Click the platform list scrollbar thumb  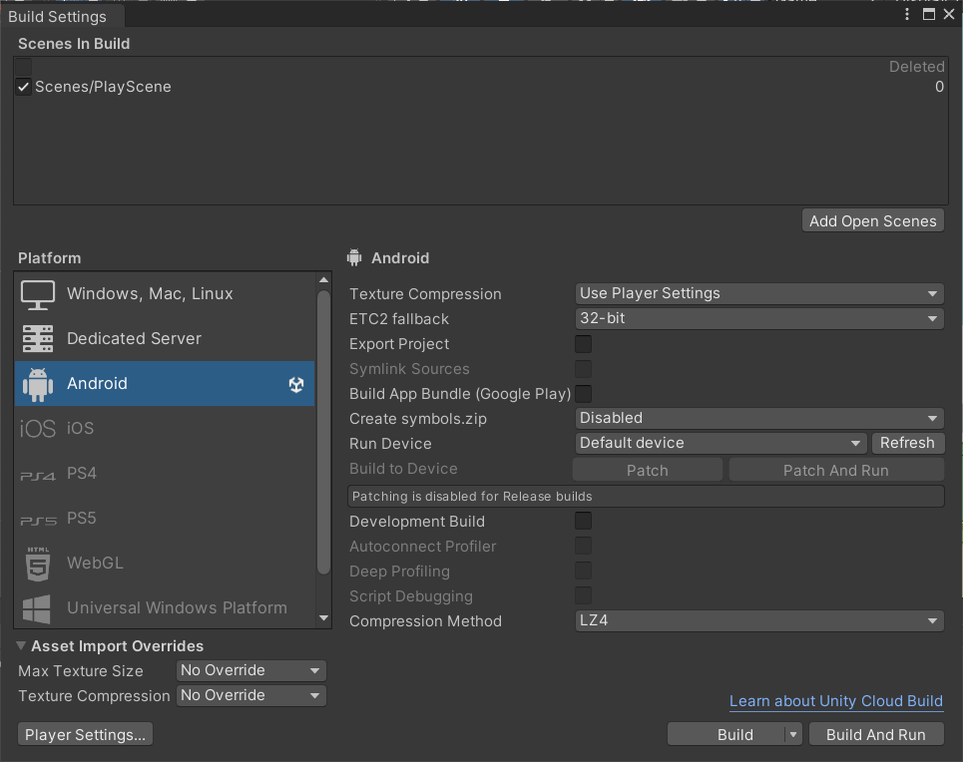[x=323, y=432]
